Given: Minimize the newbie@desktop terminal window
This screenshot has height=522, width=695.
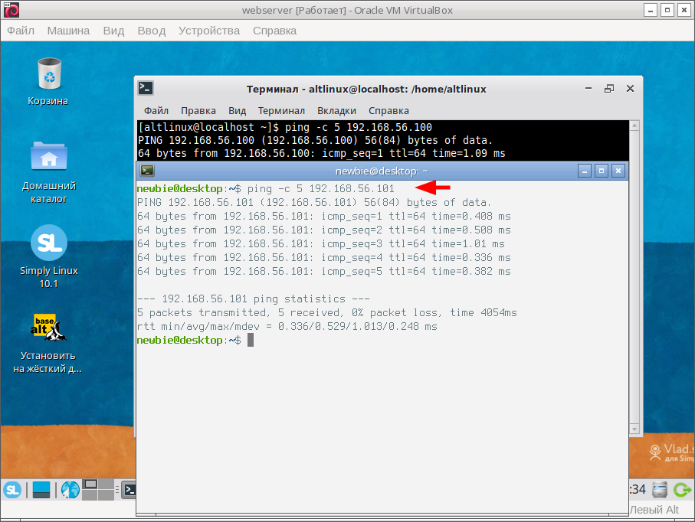Looking at the screenshot, I should pos(585,171).
